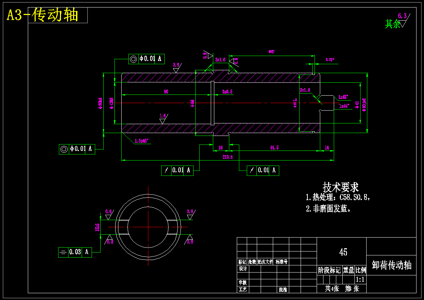424x300 pixels.
Task: Click the "技术要求" heading
Action: pyautogui.click(x=341, y=187)
